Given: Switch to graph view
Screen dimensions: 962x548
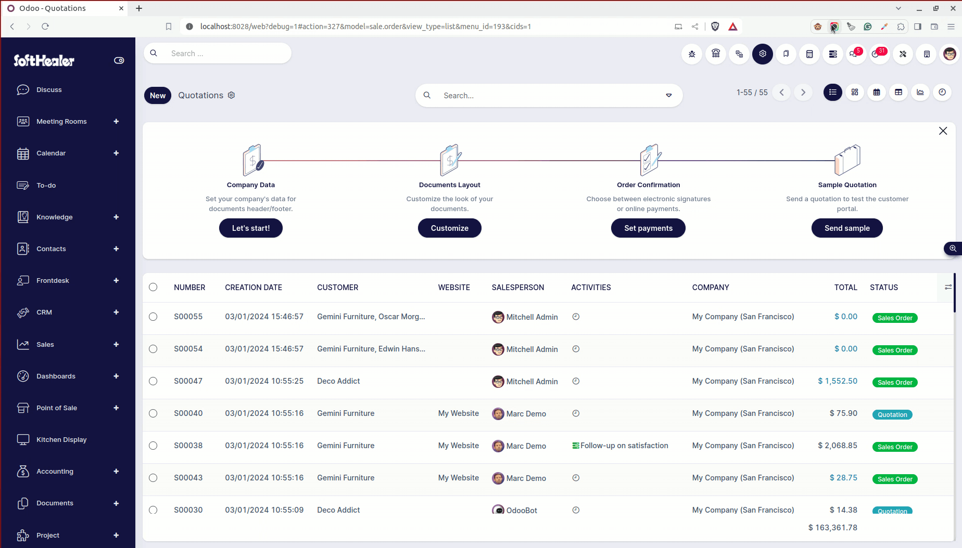Looking at the screenshot, I should [x=920, y=93].
